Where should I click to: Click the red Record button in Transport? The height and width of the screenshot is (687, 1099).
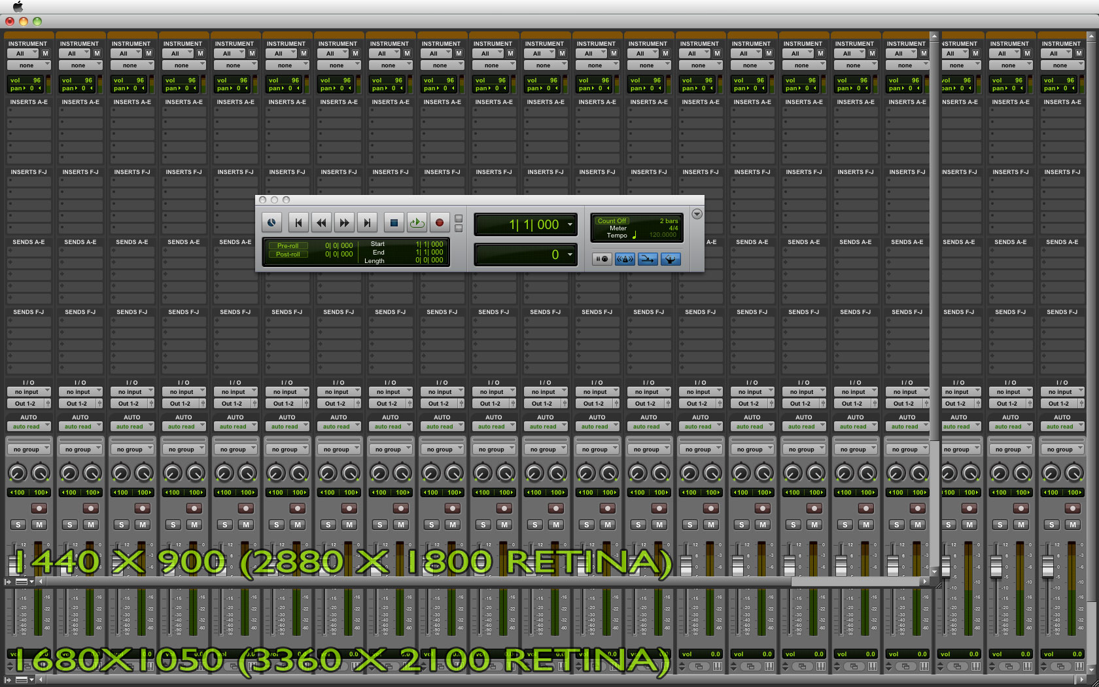(440, 223)
